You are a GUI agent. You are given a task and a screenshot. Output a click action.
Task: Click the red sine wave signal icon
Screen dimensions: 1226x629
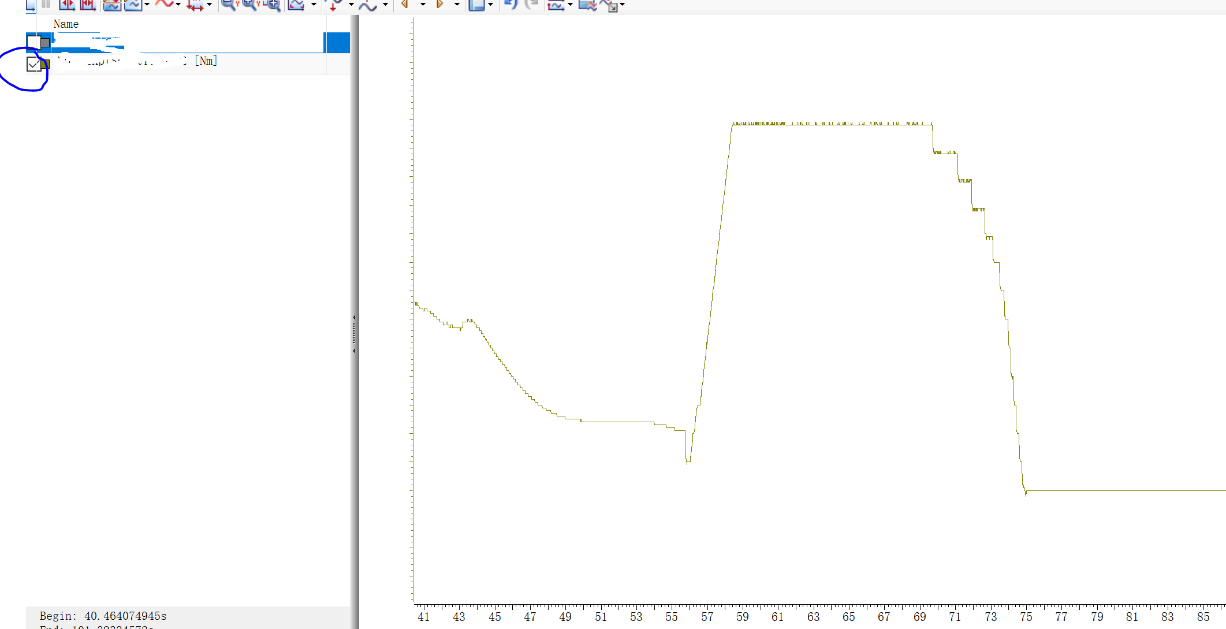(x=164, y=4)
